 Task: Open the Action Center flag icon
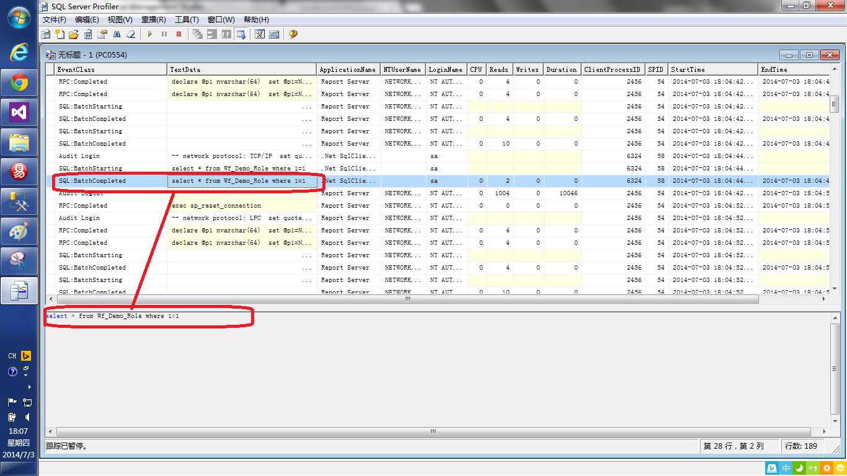tap(12, 402)
